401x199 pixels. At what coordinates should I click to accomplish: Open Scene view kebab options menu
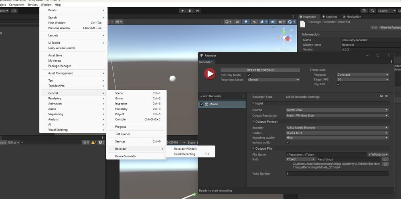294,16
